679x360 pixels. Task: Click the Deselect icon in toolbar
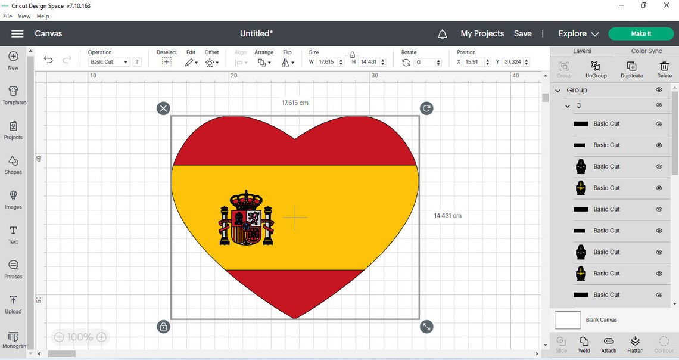(x=167, y=62)
